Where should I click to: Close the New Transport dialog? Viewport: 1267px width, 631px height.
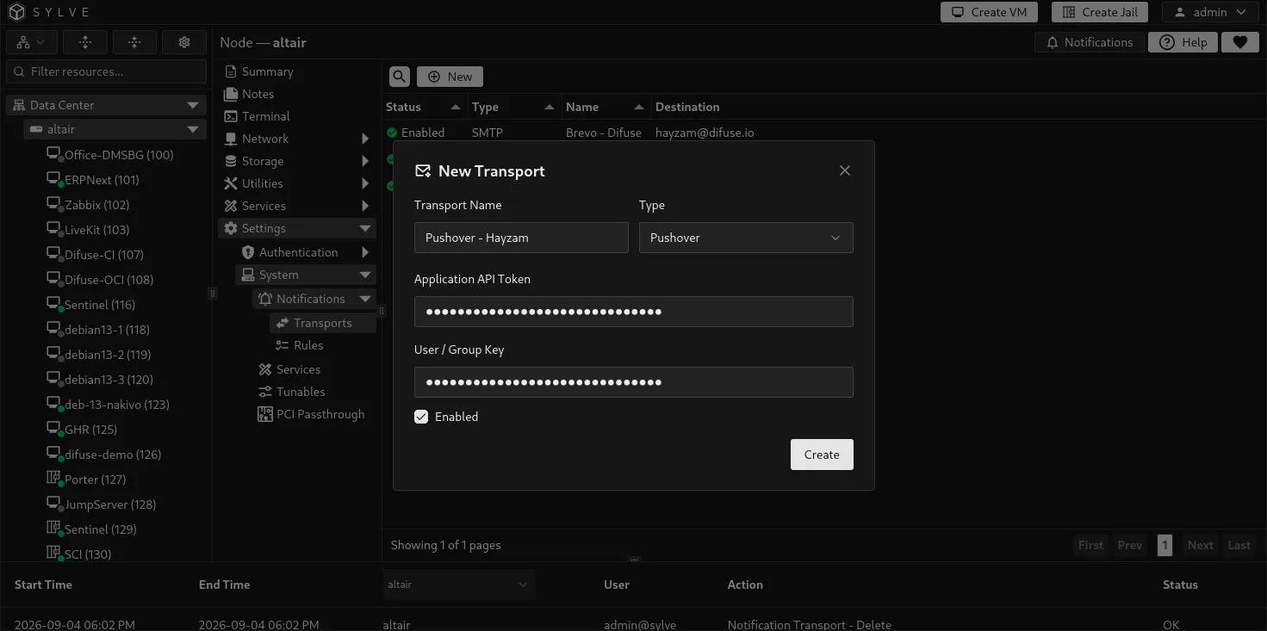(x=845, y=170)
